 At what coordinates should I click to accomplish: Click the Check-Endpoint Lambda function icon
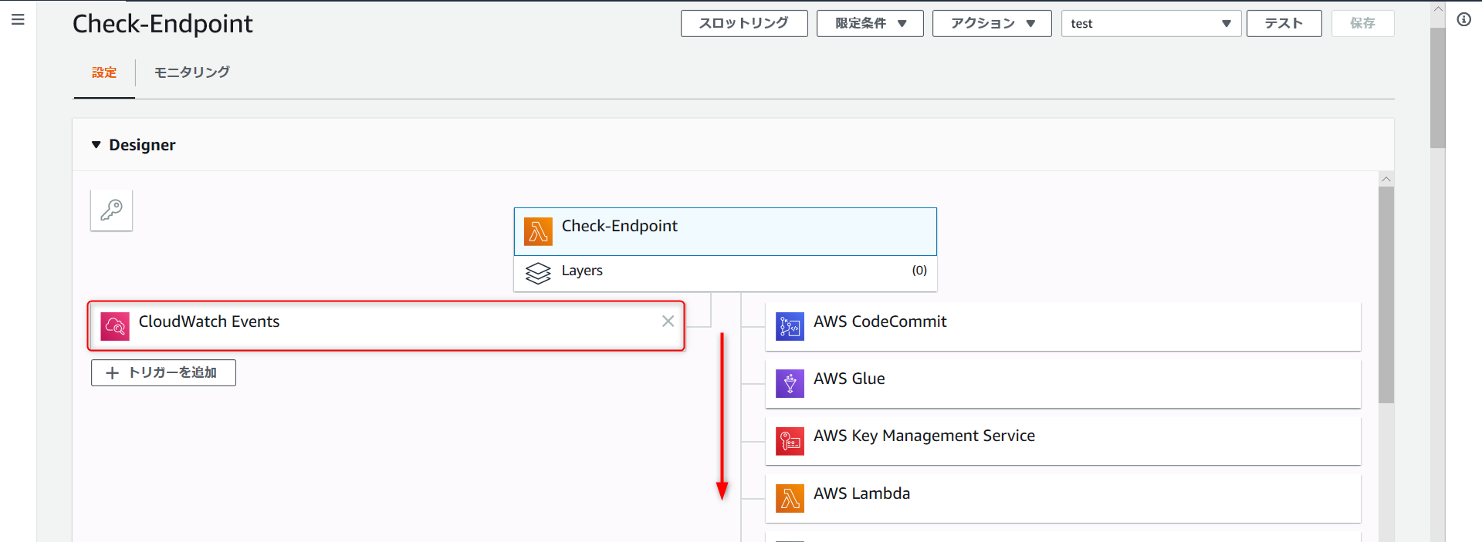[x=538, y=231]
